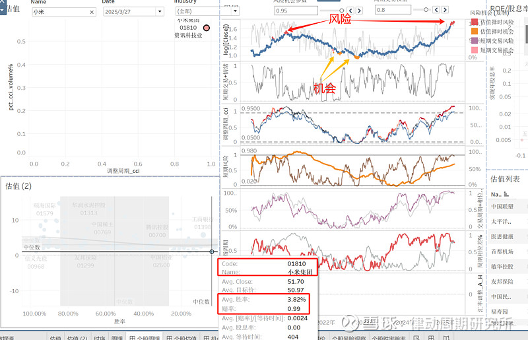Click the new story icon in tab bar
The height and width of the screenshot is (340, 528).
click(446, 337)
